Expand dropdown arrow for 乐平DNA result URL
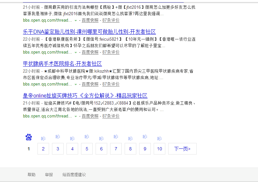Viewport: 258px width, 182px height. [76, 53]
